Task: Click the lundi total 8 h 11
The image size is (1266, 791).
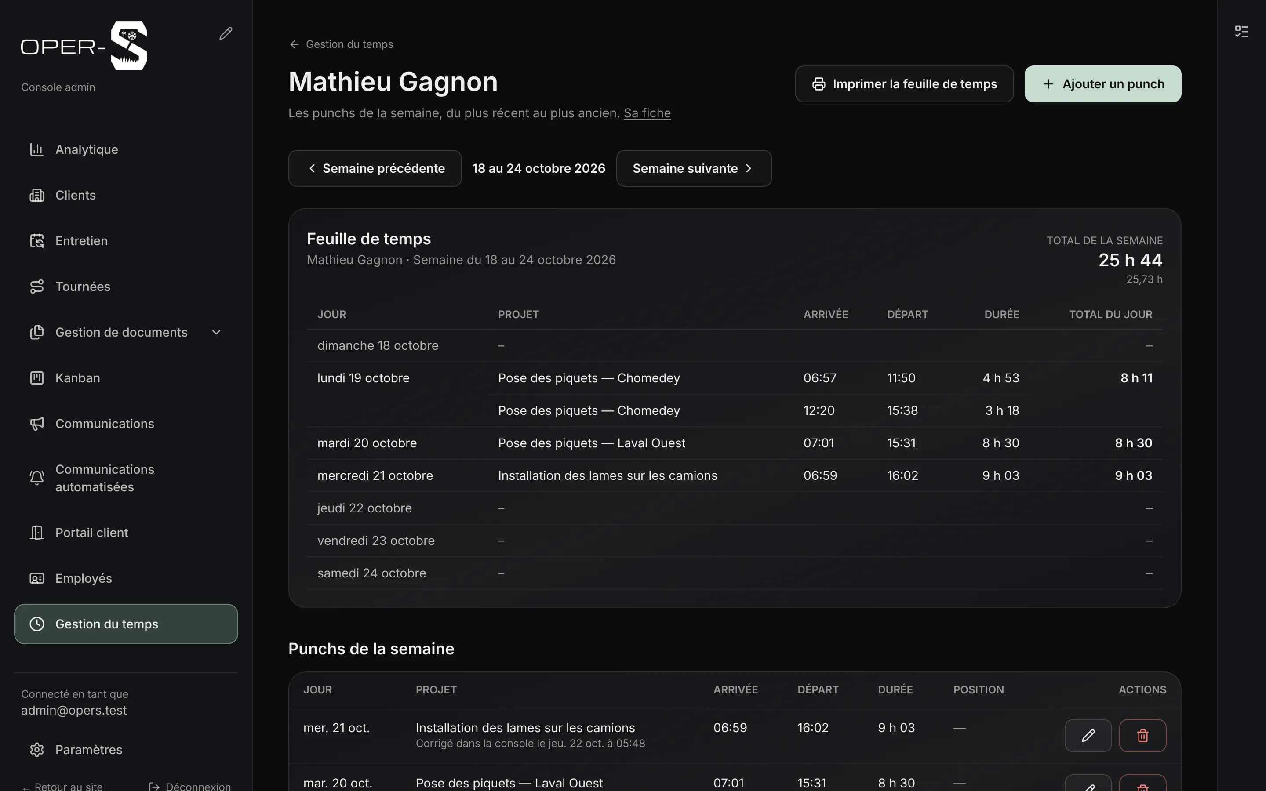Action: 1136,378
